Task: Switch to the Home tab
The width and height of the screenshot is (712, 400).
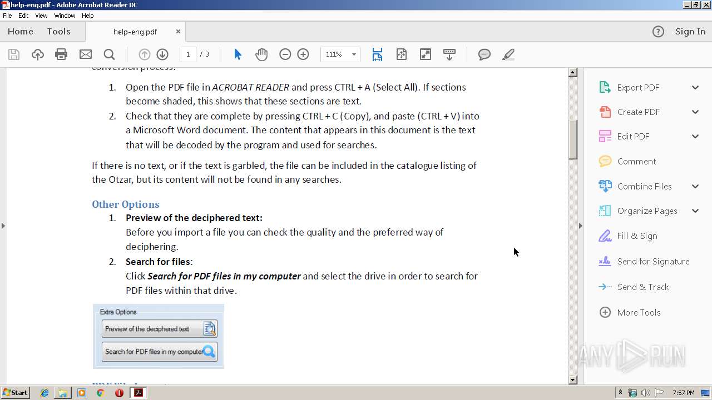Action: (21, 32)
